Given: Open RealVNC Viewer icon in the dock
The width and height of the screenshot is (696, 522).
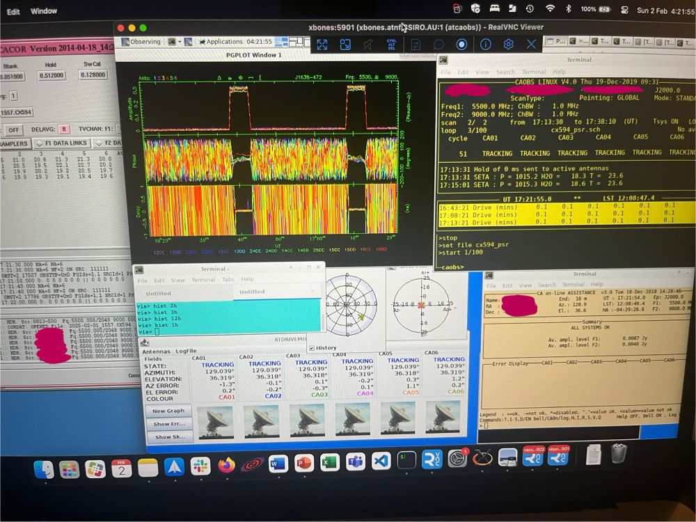Looking at the screenshot, I should point(432,459).
